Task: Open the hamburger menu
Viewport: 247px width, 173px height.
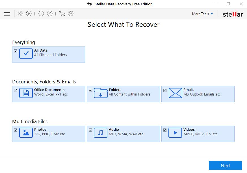Action: (x=7, y=14)
